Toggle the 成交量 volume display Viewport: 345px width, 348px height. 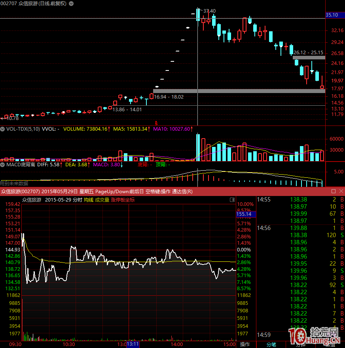102,200
